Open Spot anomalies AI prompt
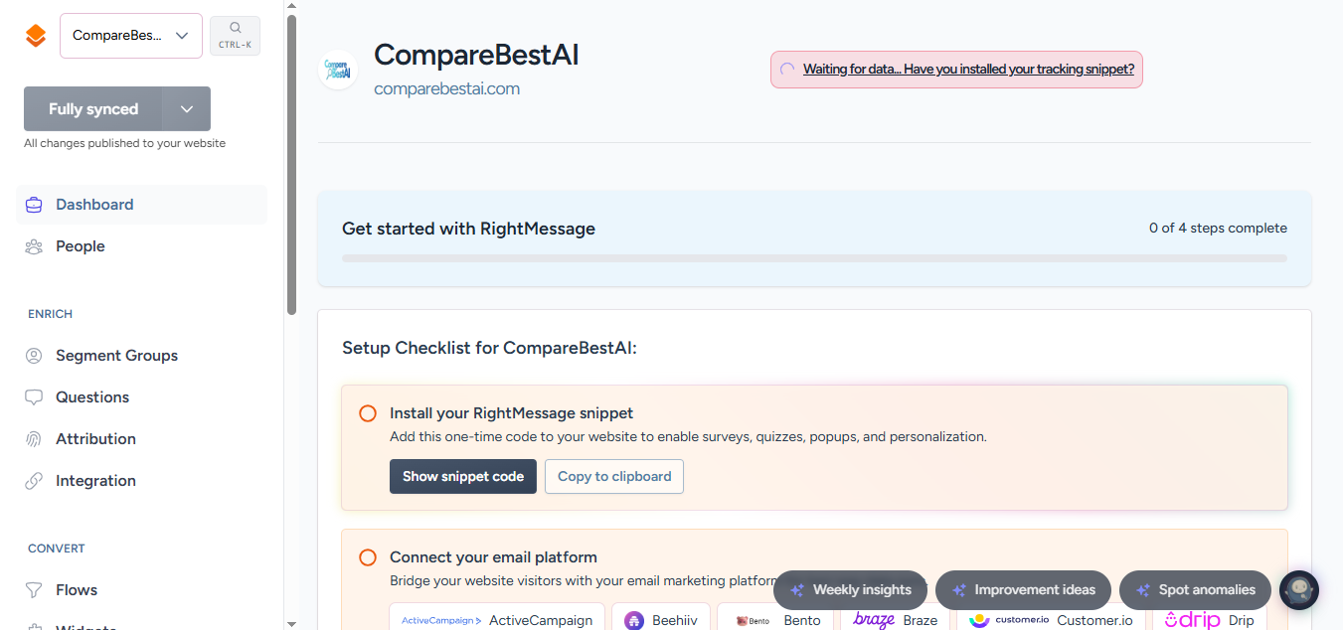Screen dimensions: 1343x630 pyautogui.click(x=1195, y=590)
